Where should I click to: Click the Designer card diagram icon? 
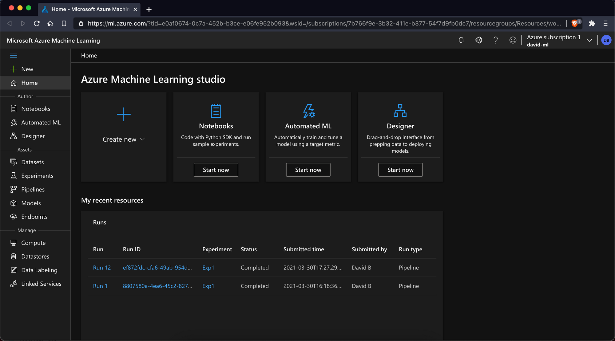click(x=400, y=111)
